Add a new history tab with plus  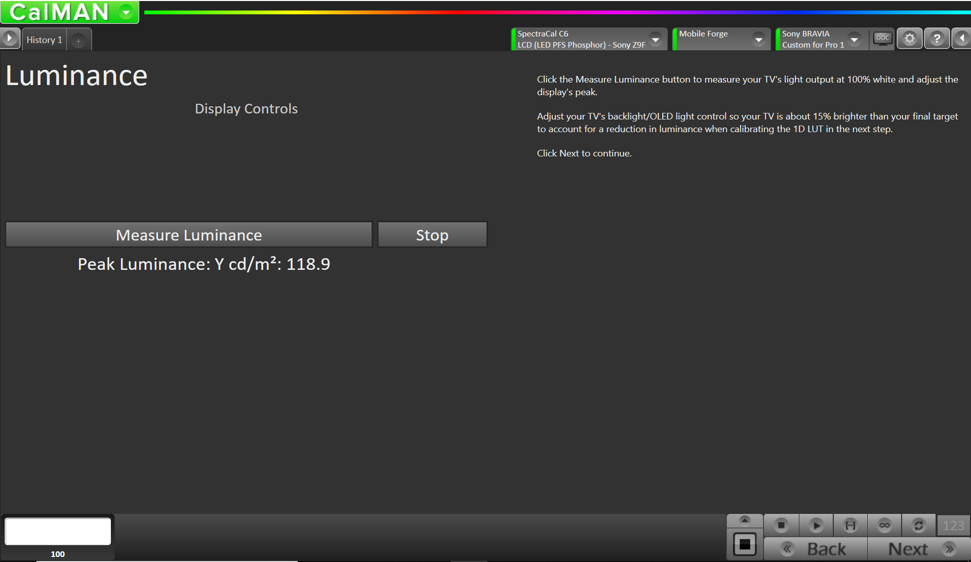tap(78, 41)
